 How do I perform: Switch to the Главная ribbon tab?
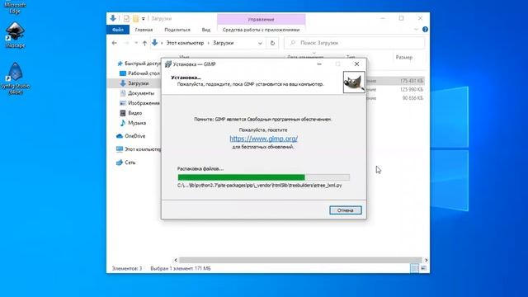point(144,30)
